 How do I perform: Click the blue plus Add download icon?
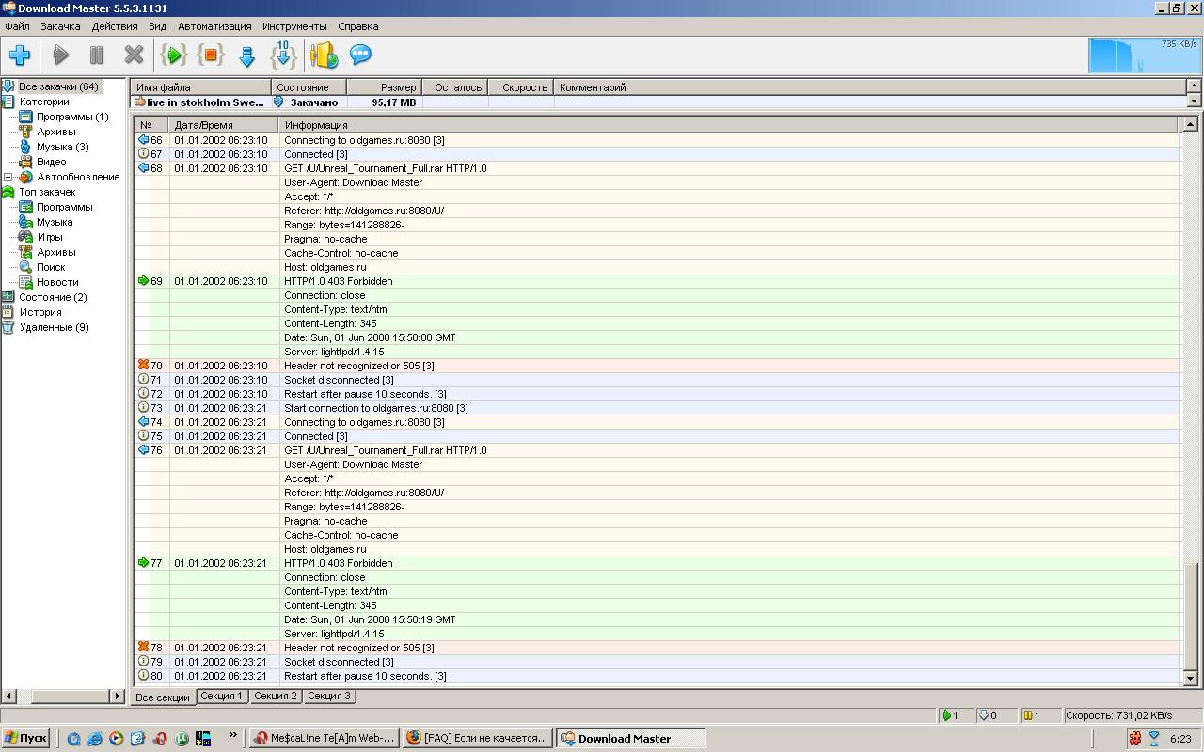(20, 55)
